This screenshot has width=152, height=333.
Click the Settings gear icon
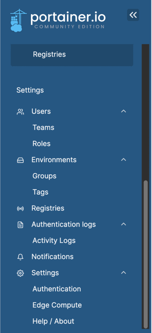20,273
